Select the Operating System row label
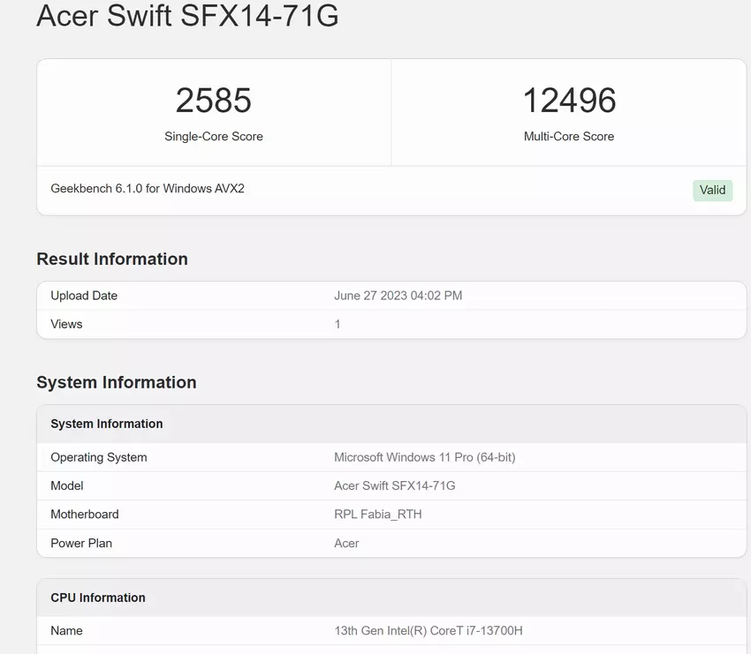Viewport: 751px width, 654px height. 99,457
